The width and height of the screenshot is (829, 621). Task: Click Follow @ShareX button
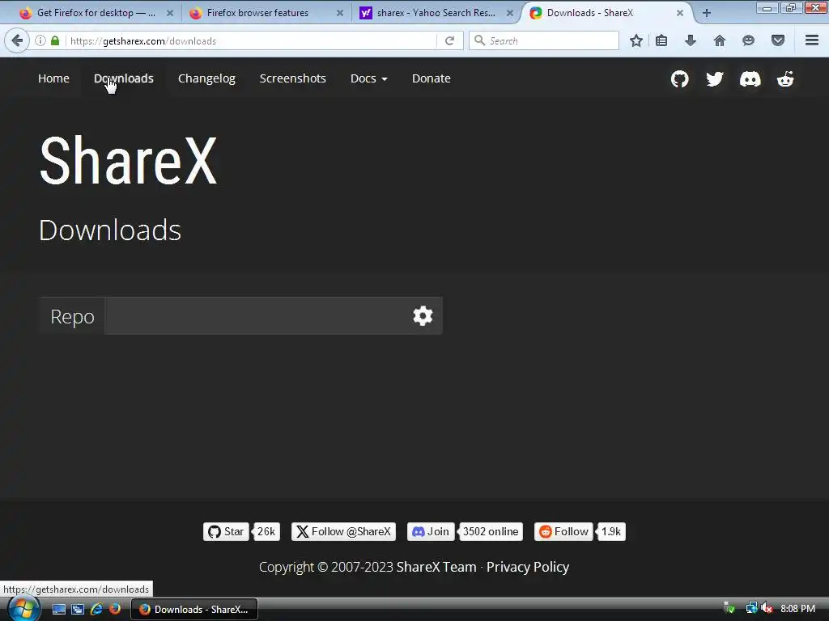tap(343, 531)
